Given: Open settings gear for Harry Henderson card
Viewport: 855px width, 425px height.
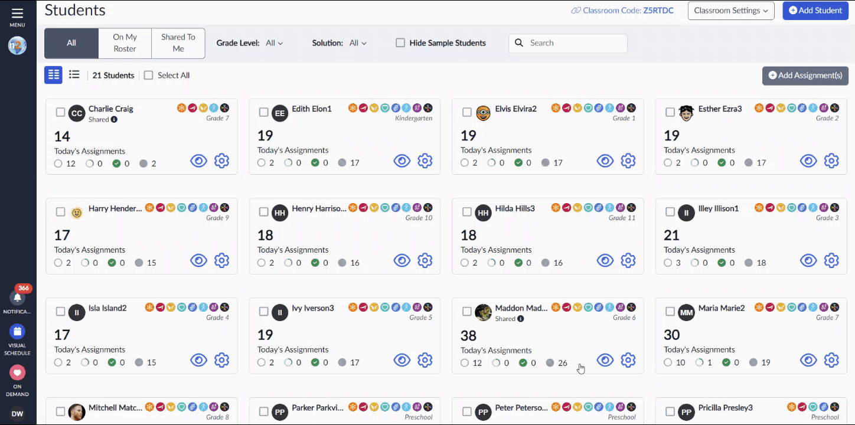Looking at the screenshot, I should pyautogui.click(x=221, y=260).
